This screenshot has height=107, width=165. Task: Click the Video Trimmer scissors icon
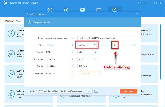(x=11, y=74)
